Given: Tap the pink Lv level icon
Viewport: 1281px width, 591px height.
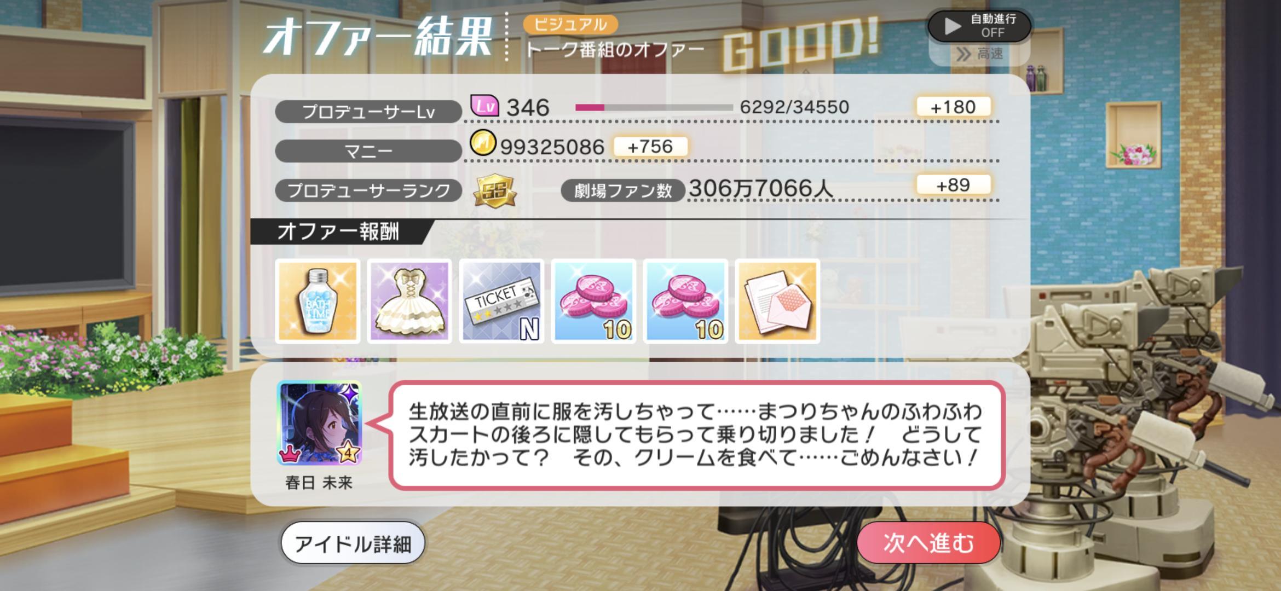Looking at the screenshot, I should tap(484, 105).
